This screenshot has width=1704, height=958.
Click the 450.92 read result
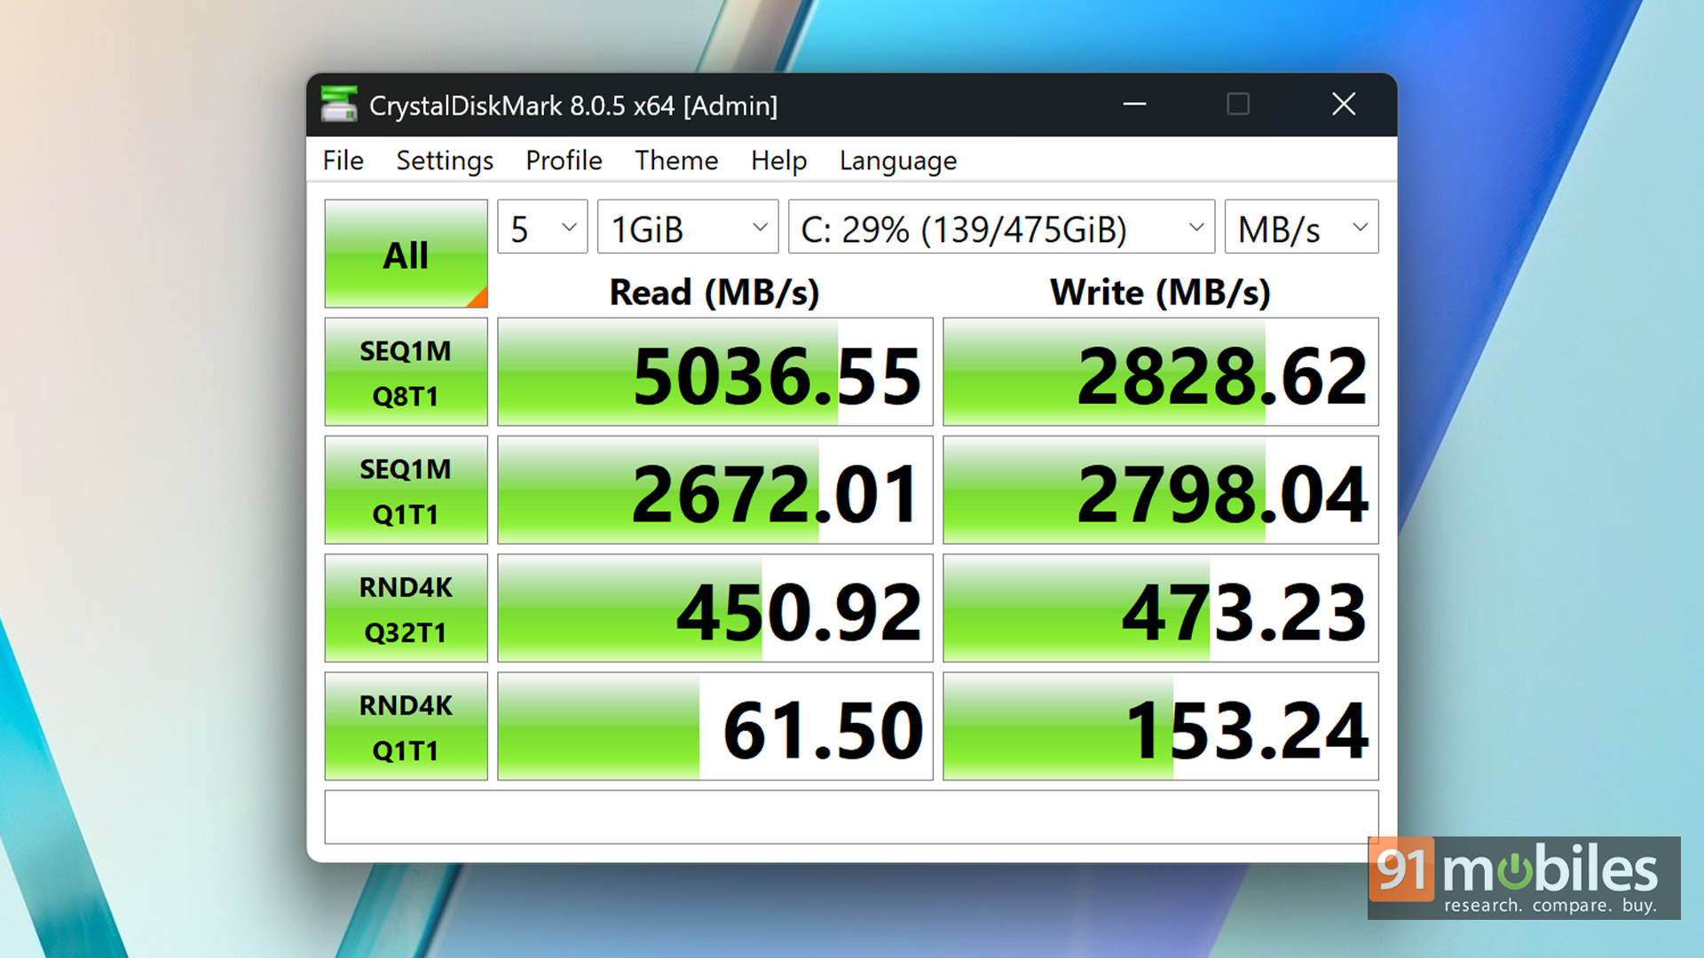(x=715, y=609)
